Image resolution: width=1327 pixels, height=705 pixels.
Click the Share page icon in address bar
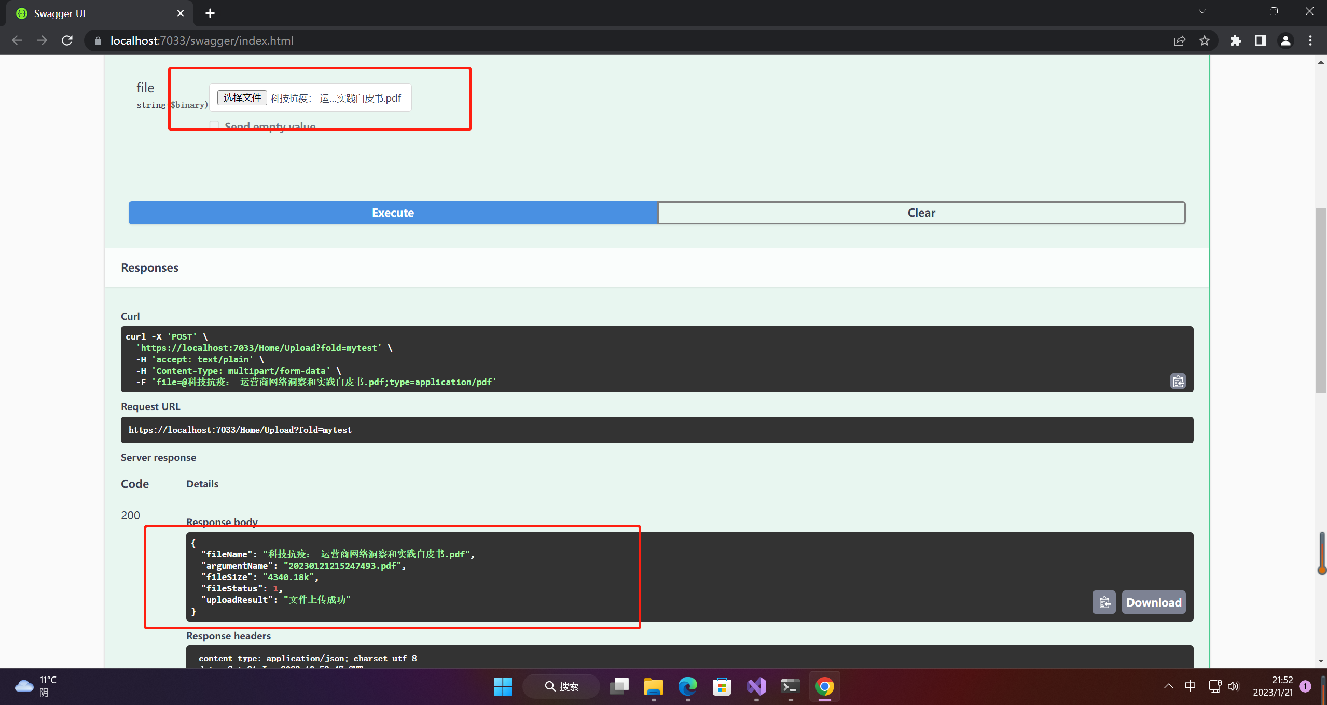1180,40
